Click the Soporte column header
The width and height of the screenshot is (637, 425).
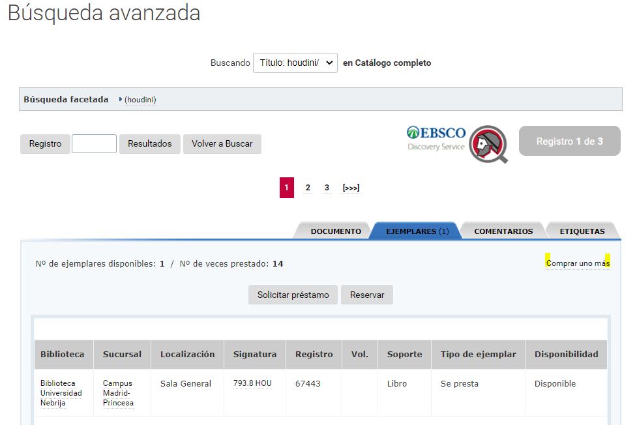coord(405,355)
